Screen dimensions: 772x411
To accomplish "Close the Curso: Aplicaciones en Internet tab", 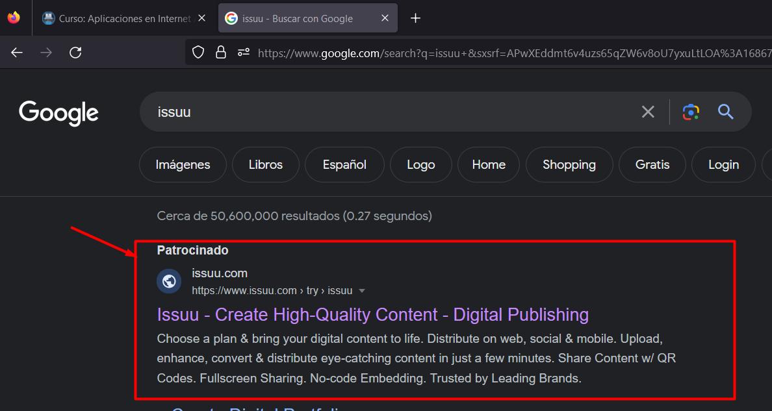I will [x=201, y=18].
